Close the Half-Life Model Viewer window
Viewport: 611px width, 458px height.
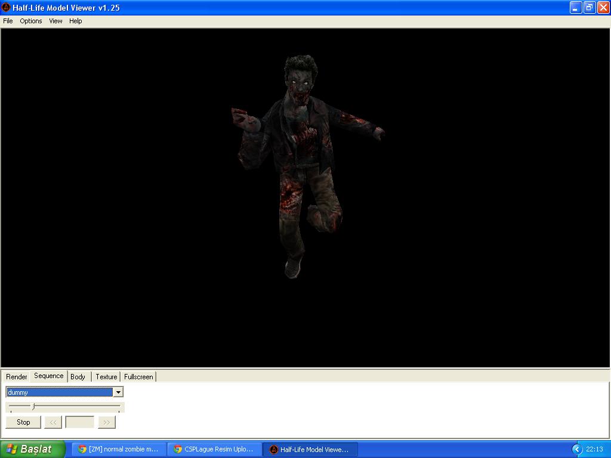coord(603,7)
